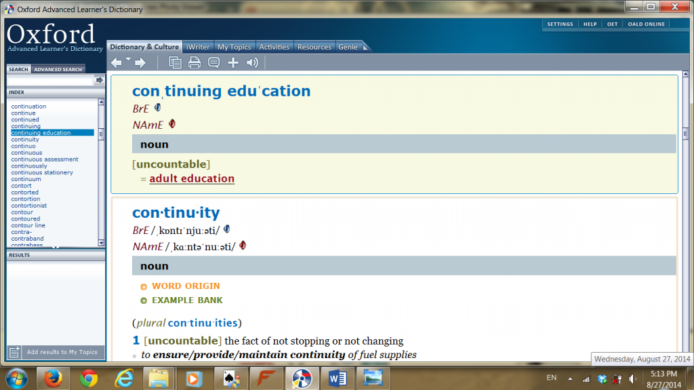Launch Google Chrome from the taskbar
694x390 pixels.
pos(89,378)
